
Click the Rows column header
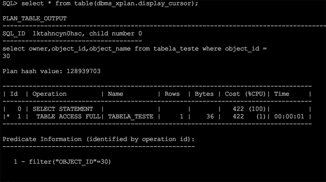pyautogui.click(x=172, y=94)
